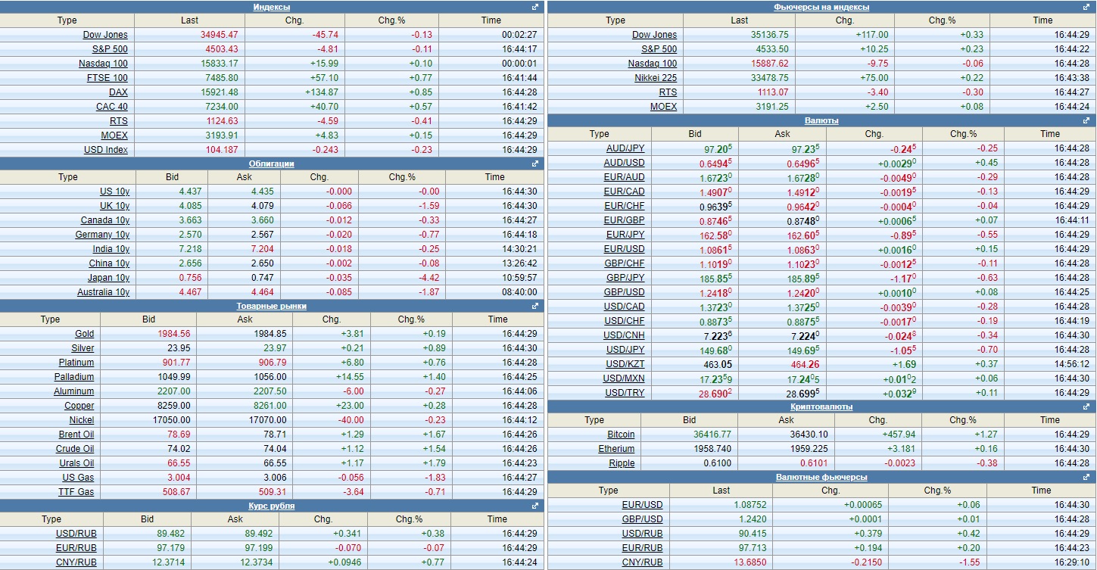Click the Товарные рынки header link
Image resolution: width=1097 pixels, height=570 pixels.
[271, 306]
